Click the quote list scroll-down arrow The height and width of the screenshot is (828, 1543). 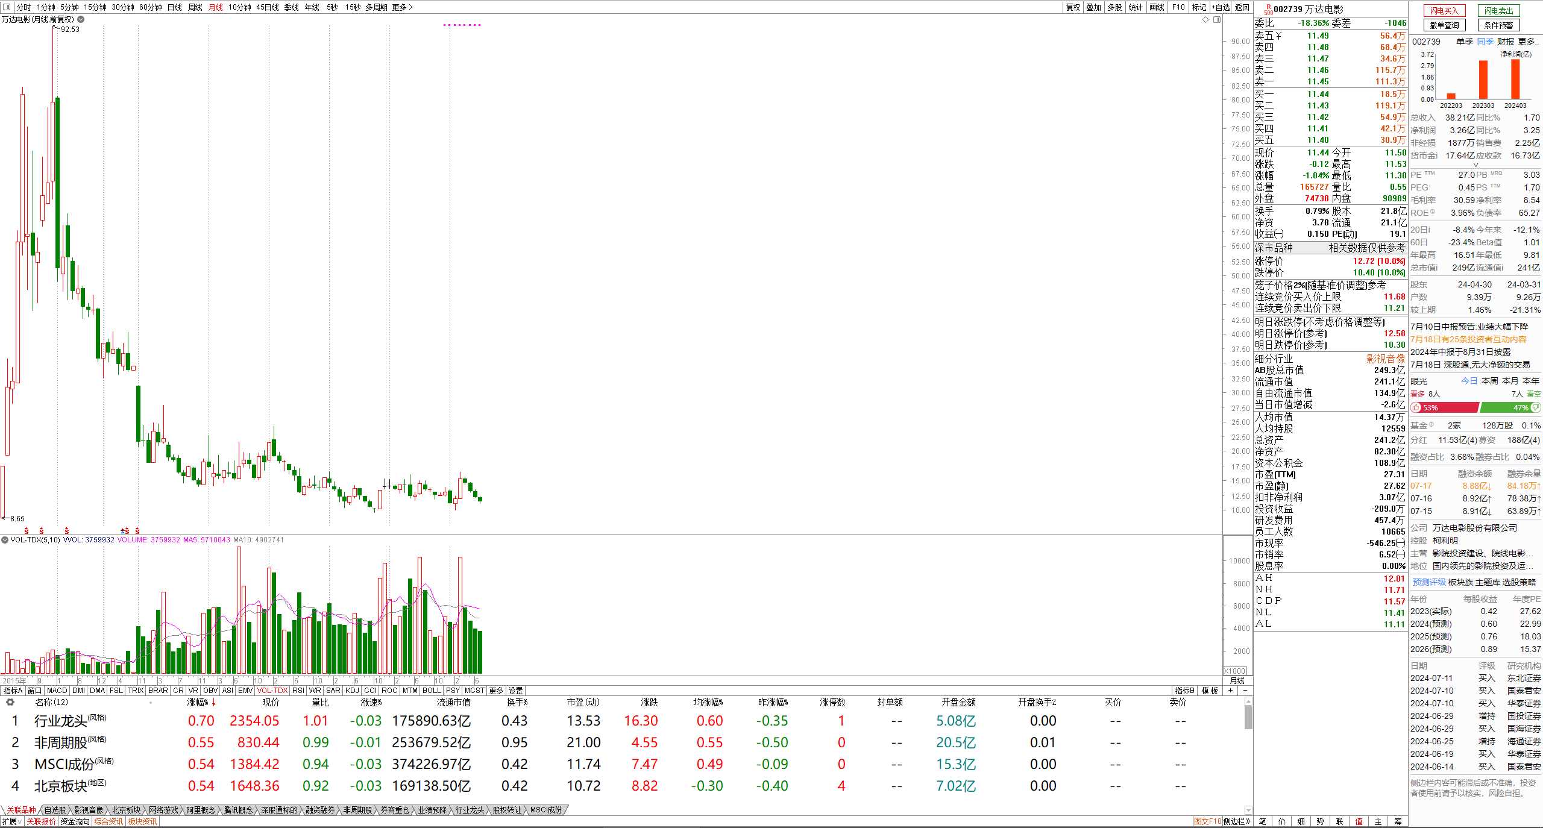point(1248,811)
